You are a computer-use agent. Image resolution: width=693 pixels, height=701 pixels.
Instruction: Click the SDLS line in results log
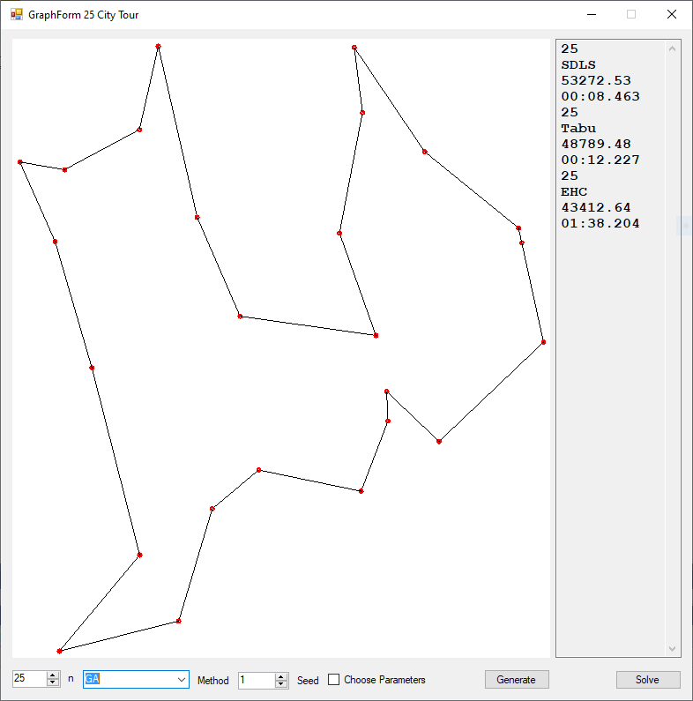[578, 65]
